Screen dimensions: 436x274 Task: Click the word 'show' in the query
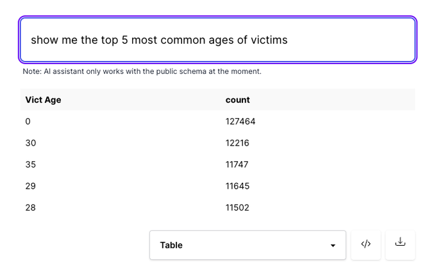click(44, 40)
